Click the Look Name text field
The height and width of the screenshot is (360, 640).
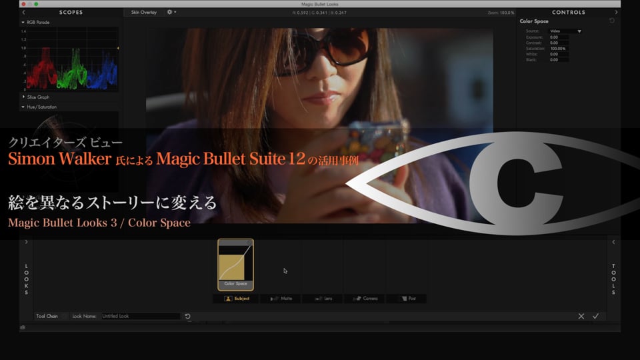tap(141, 316)
